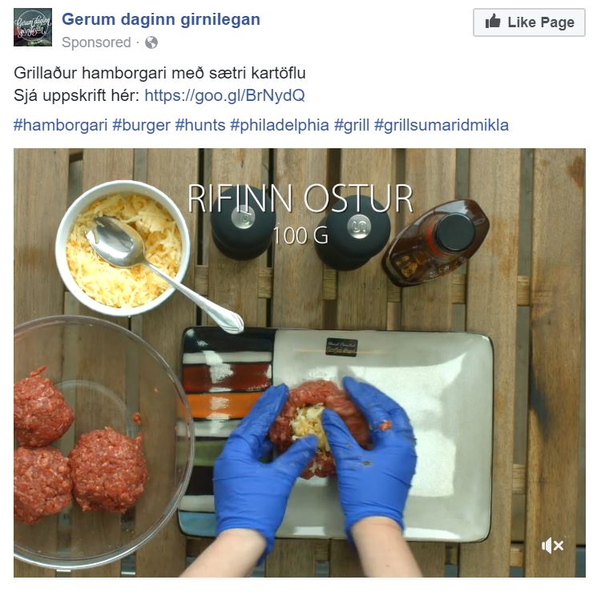Unmute the video using the speaker icon
Screen dimensions: 597x592
pyautogui.click(x=552, y=546)
